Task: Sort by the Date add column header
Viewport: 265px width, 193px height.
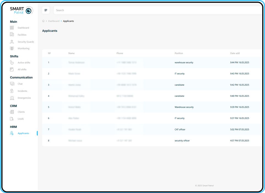Action: coord(235,53)
